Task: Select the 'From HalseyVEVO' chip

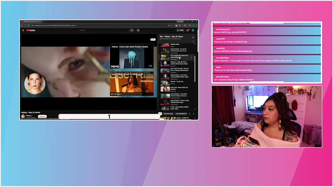Action: tap(181, 114)
